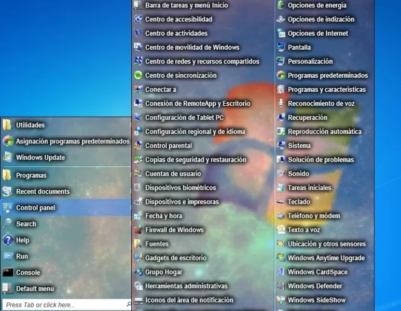Click the Grupo Hogar icon

138,272
